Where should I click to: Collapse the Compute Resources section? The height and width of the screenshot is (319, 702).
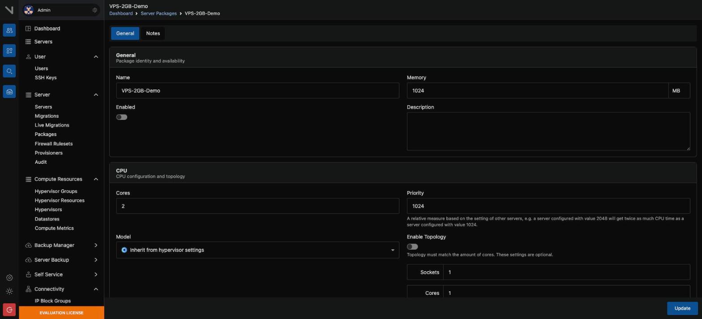[x=96, y=179]
